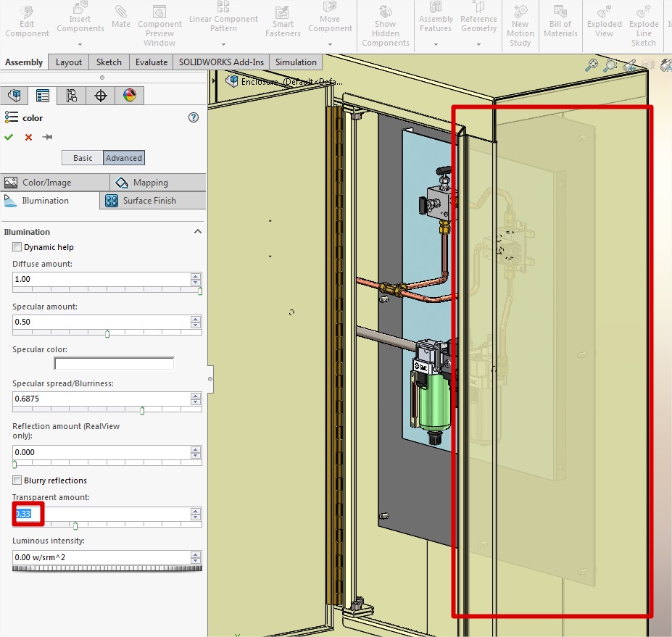Switch to the Surface Finish tab

pos(149,201)
